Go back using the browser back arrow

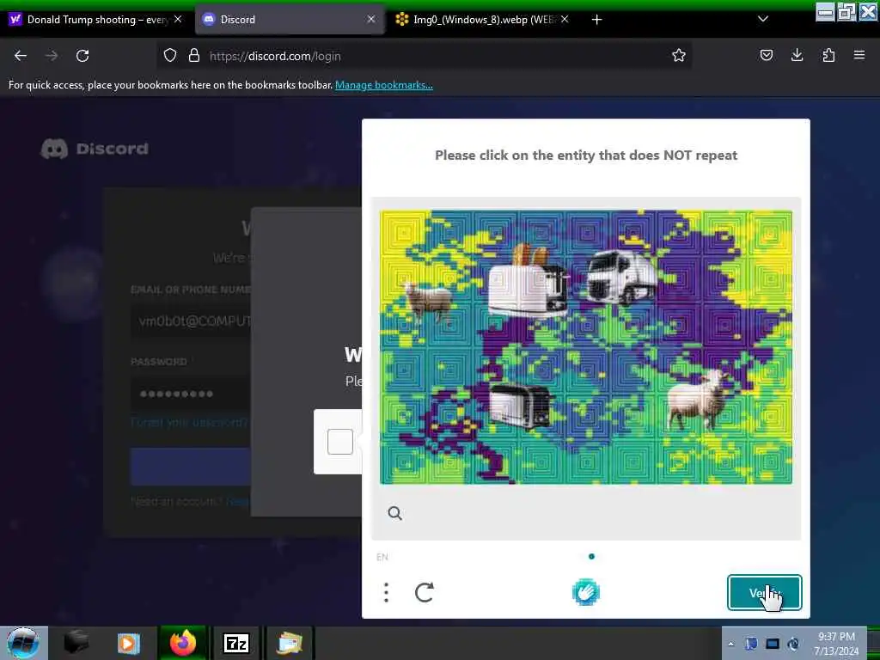21,56
